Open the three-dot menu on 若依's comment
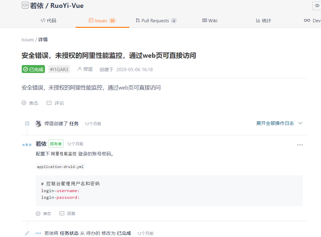The height and width of the screenshot is (237, 321). pos(300,145)
